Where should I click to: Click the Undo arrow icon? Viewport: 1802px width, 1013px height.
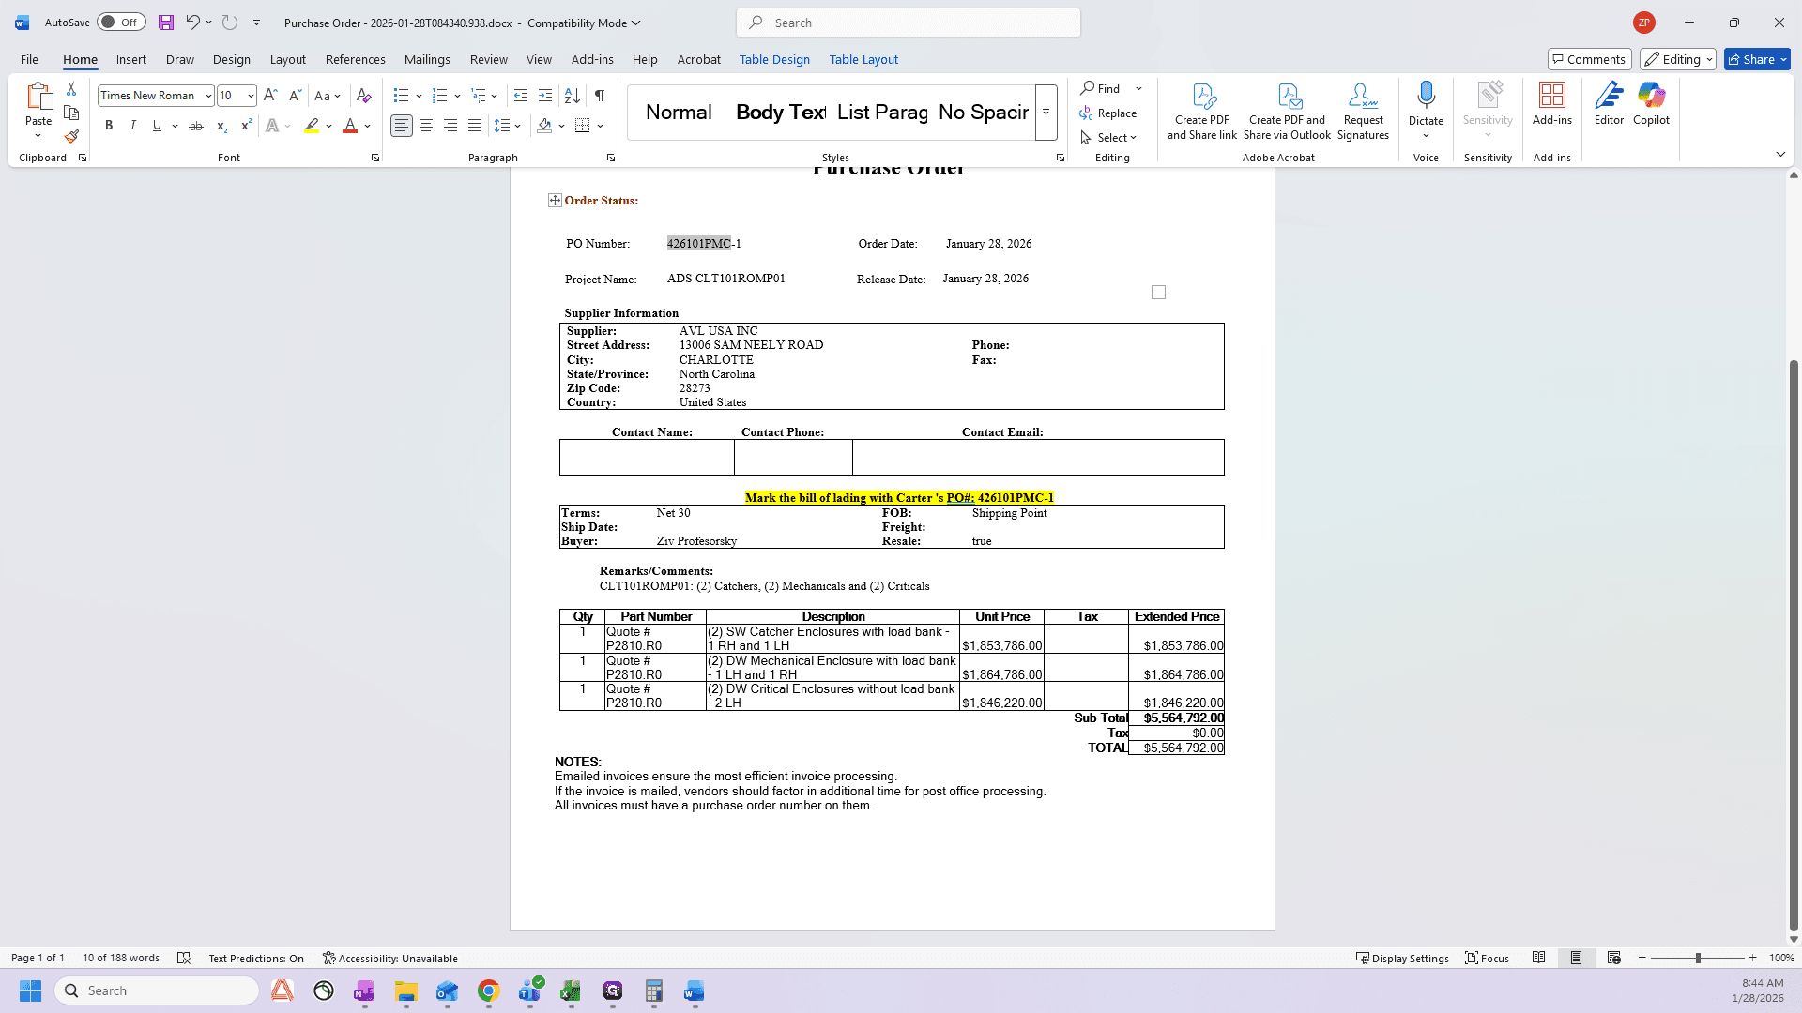click(192, 23)
